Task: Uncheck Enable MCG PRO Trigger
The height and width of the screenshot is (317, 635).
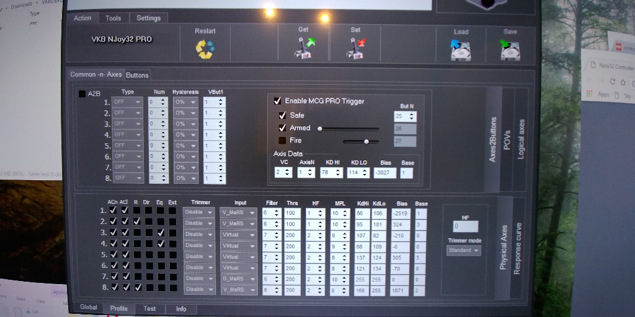Action: [x=277, y=101]
